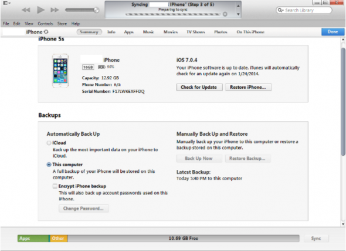Click the status display up arrow
The width and height of the screenshot is (346, 251).
[x=238, y=6]
